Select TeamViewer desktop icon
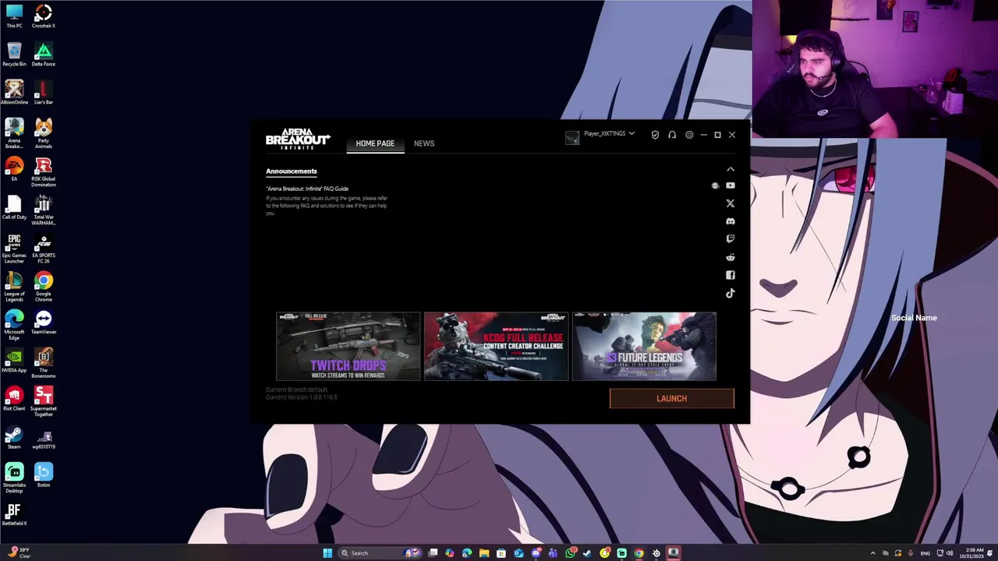This screenshot has height=561, width=998. click(x=44, y=322)
